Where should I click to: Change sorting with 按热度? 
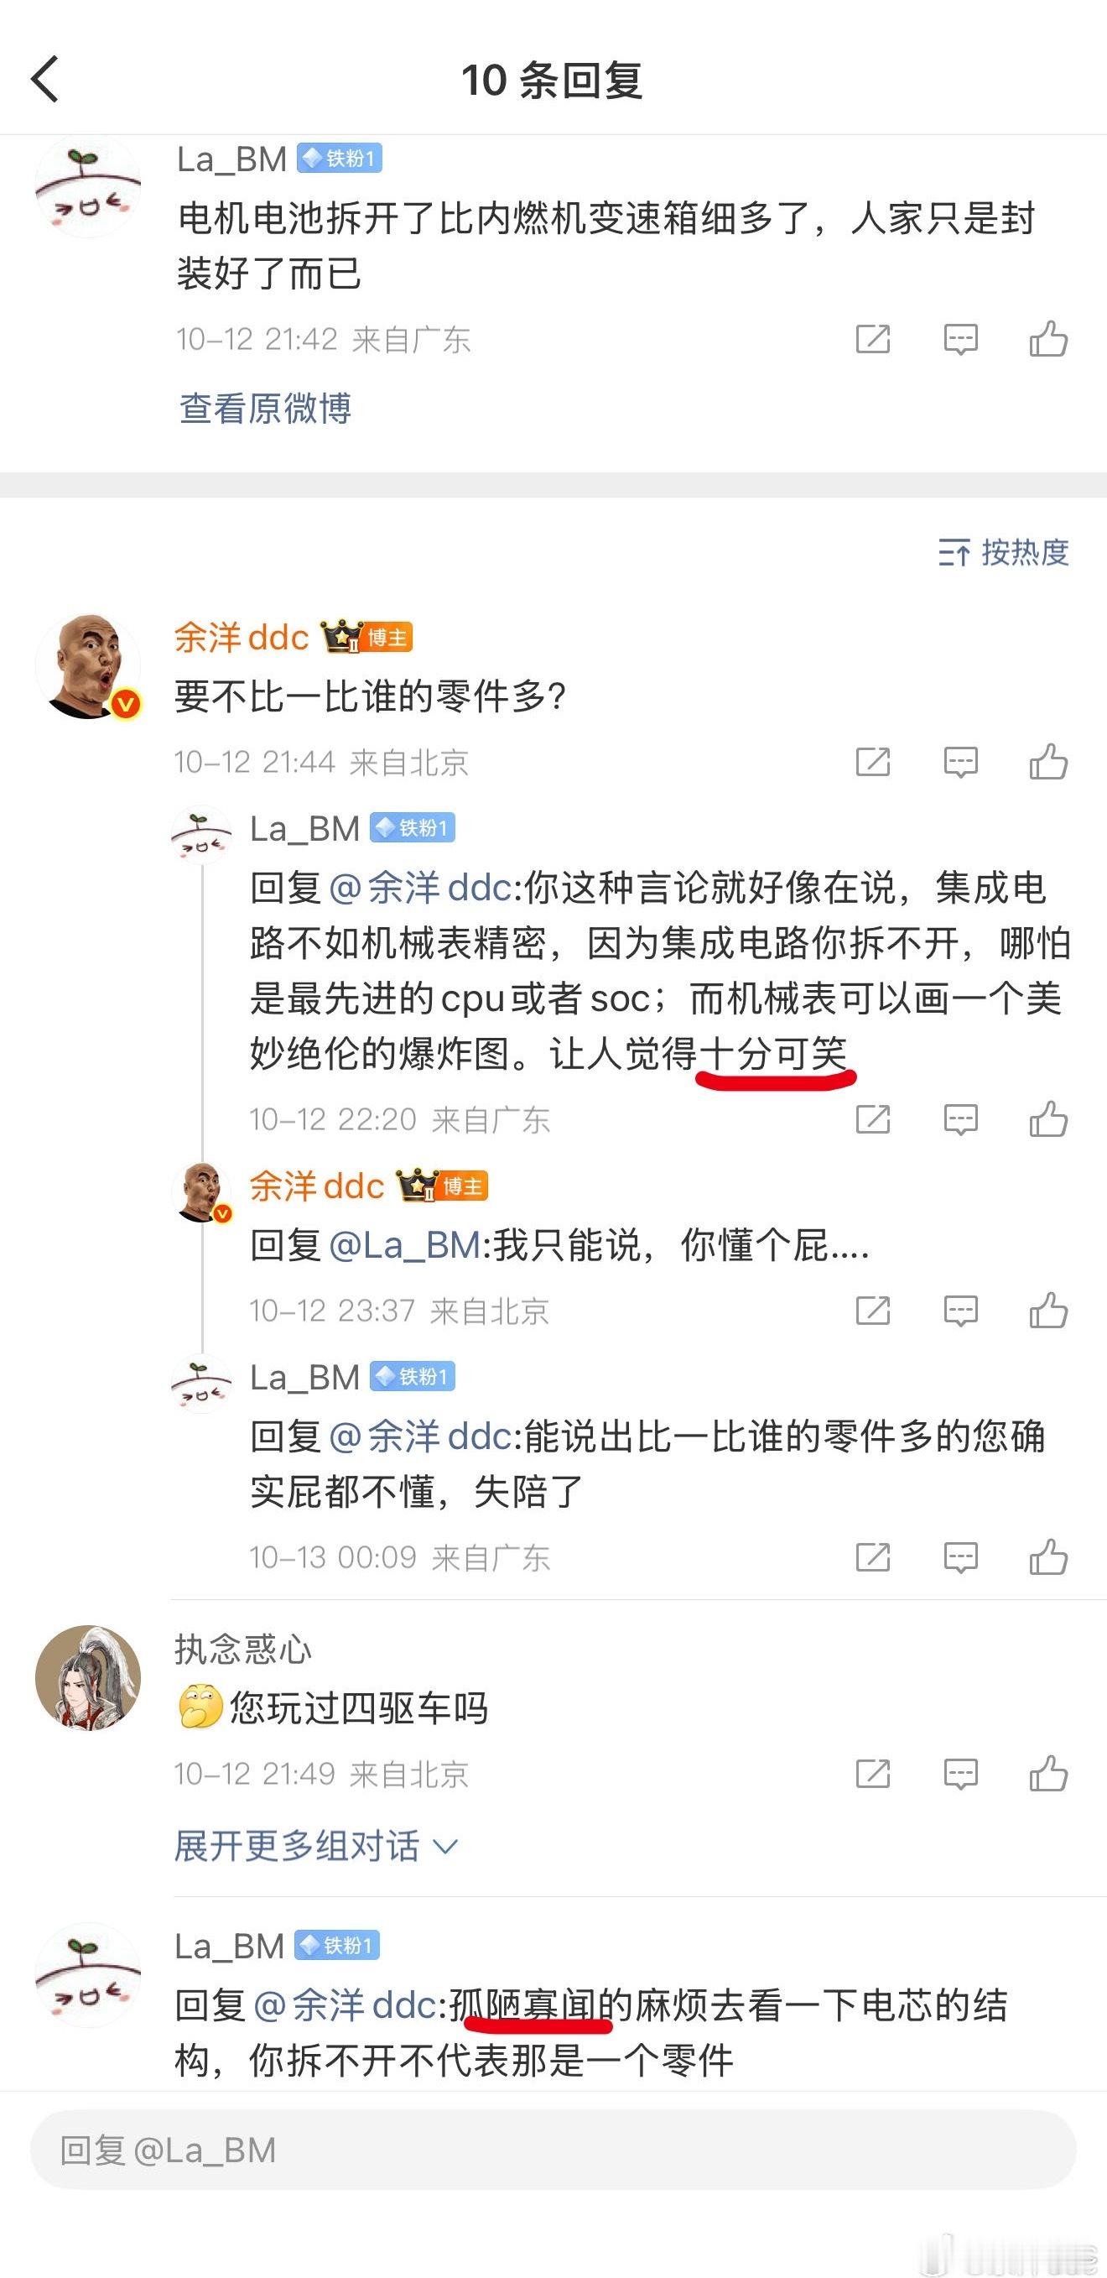point(1004,553)
